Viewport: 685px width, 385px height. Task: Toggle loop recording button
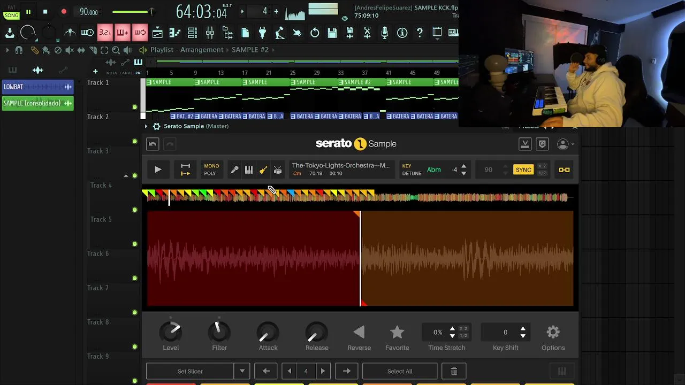point(140,33)
